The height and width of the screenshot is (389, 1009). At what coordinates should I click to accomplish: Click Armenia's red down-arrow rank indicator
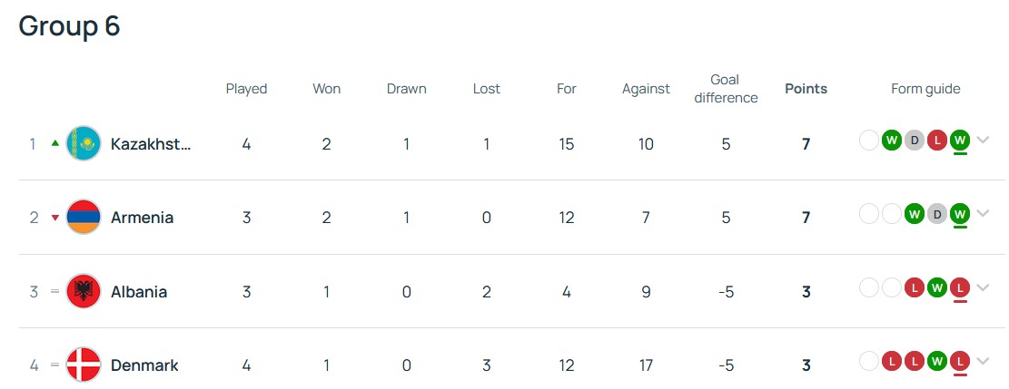click(x=54, y=218)
